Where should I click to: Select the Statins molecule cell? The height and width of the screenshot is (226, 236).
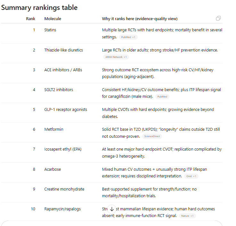pyautogui.click(x=50, y=30)
